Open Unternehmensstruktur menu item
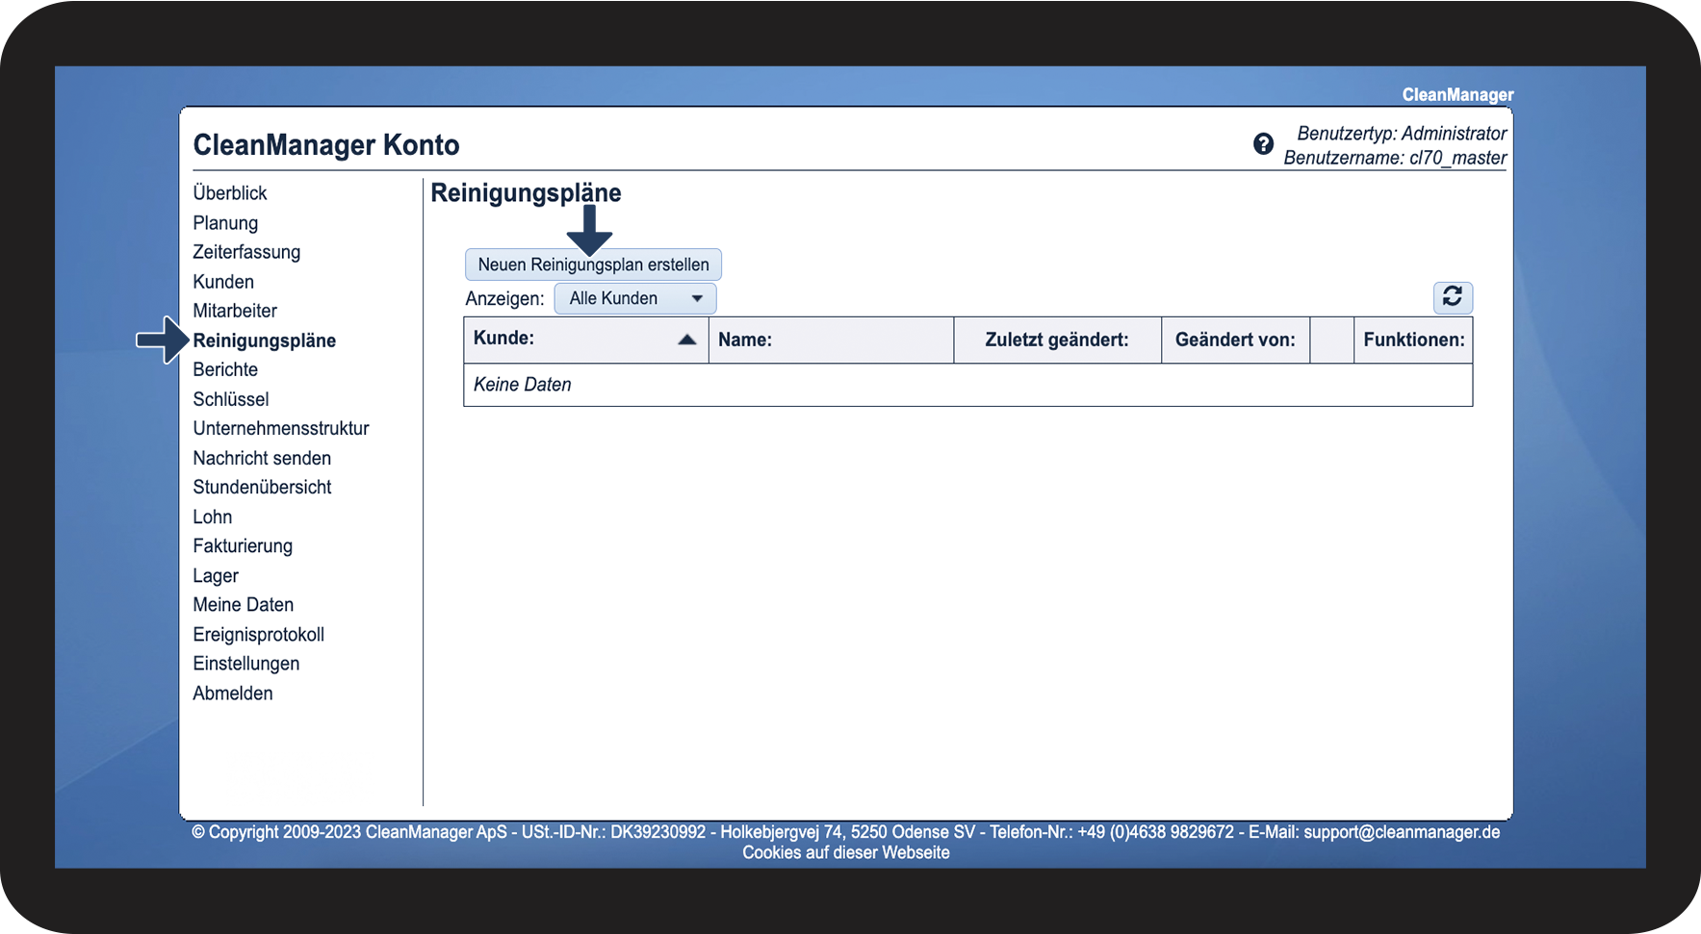The height and width of the screenshot is (934, 1701). 281,428
